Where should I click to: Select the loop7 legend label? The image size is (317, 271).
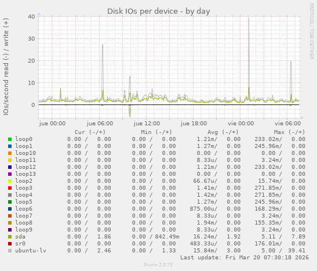point(24,216)
